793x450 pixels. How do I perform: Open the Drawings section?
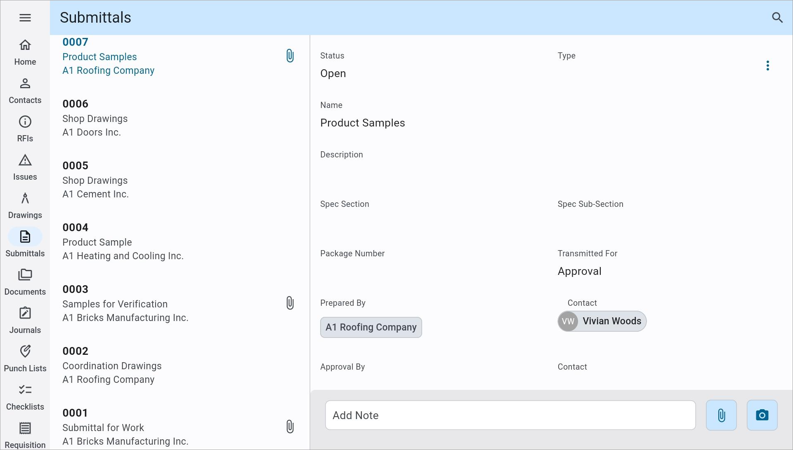[x=25, y=206]
